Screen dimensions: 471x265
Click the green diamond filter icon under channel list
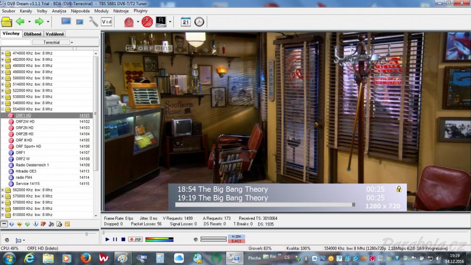pos(27,224)
